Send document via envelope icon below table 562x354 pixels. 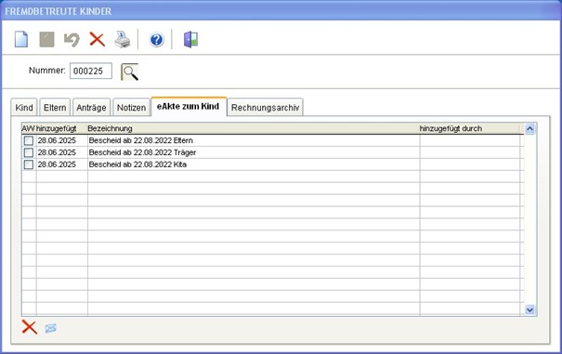pyautogui.click(x=50, y=328)
